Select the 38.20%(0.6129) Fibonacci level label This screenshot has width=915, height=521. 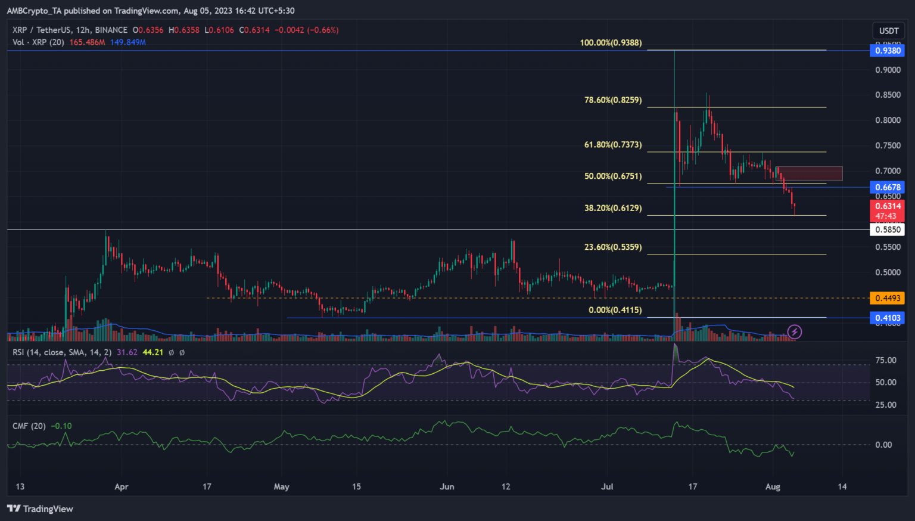[x=613, y=209]
